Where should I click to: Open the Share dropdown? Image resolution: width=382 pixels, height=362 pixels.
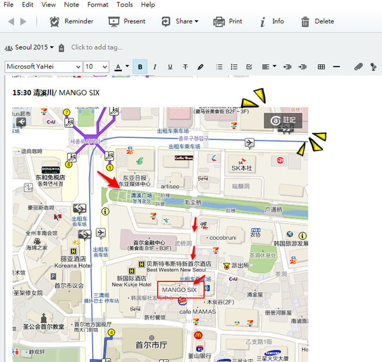(180, 22)
